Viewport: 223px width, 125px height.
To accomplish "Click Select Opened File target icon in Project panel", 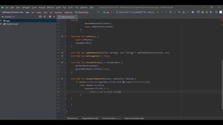I will (40, 17).
